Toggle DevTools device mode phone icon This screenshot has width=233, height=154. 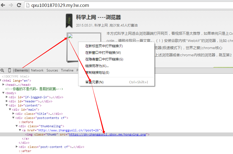pyautogui.click(x=9, y=70)
